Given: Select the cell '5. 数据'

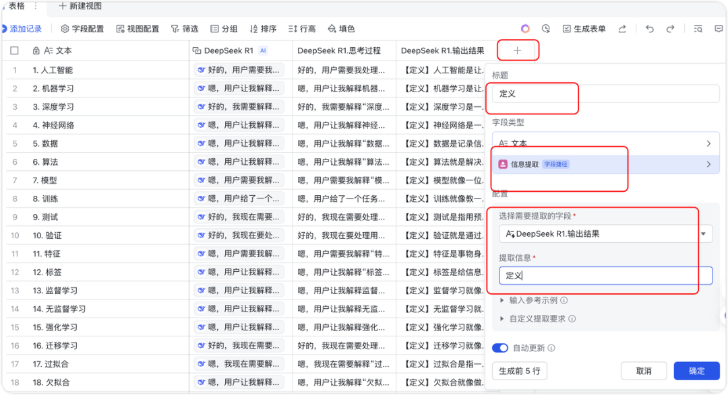Looking at the screenshot, I should pos(107,144).
